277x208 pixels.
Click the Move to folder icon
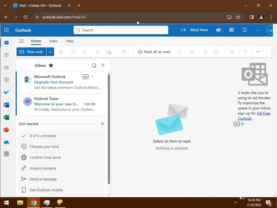pos(109,52)
